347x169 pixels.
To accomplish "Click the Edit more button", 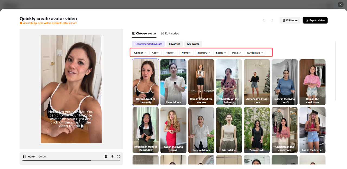I will coord(290,20).
